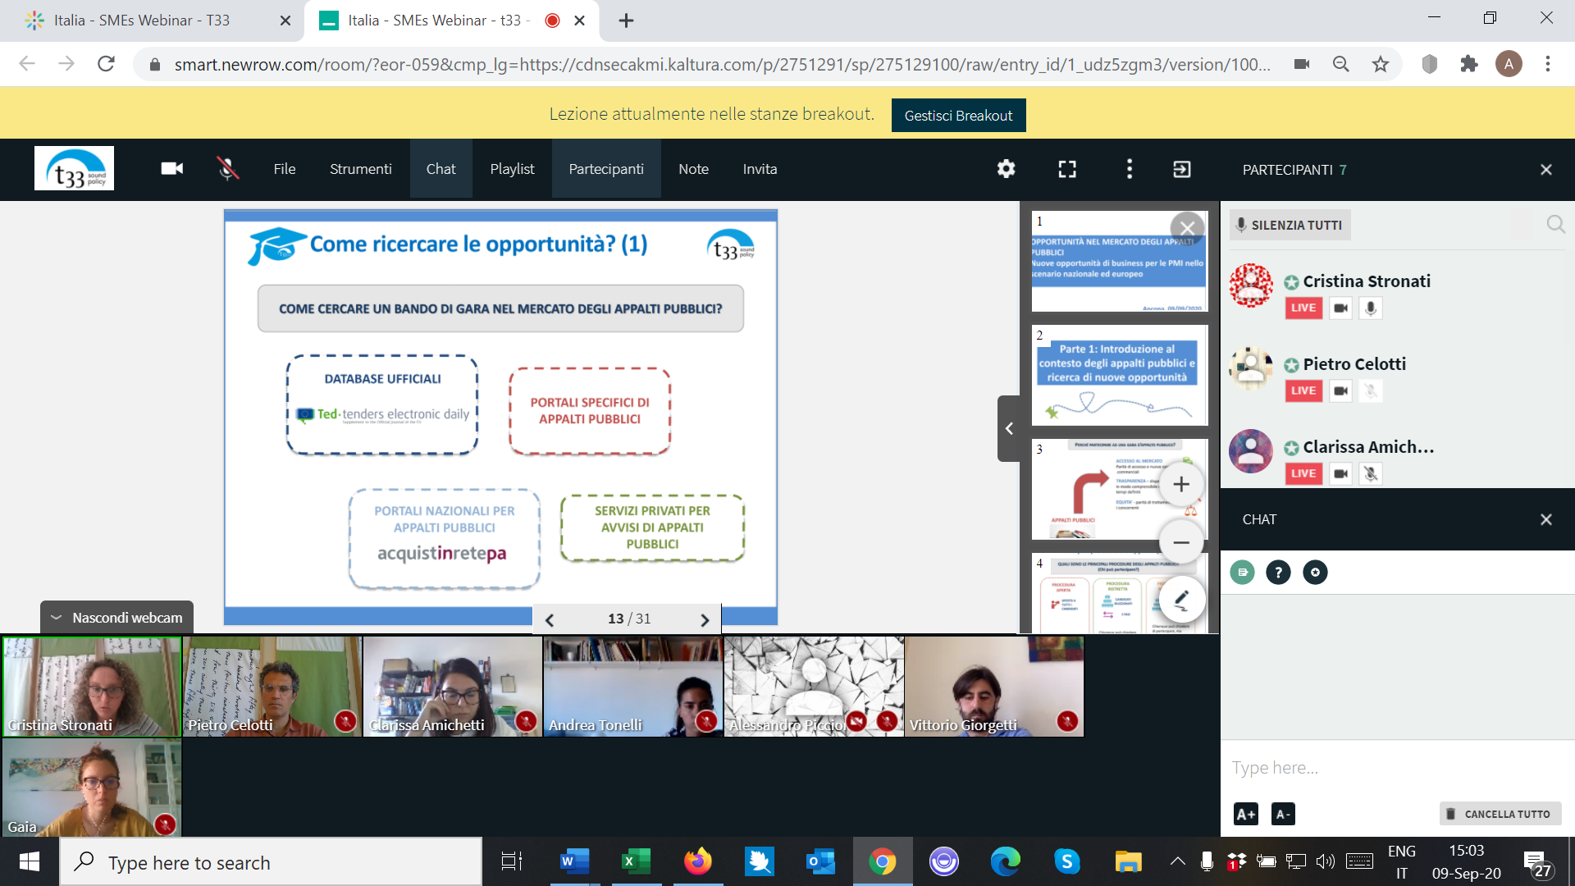
Task: Open the File menu
Action: point(284,168)
